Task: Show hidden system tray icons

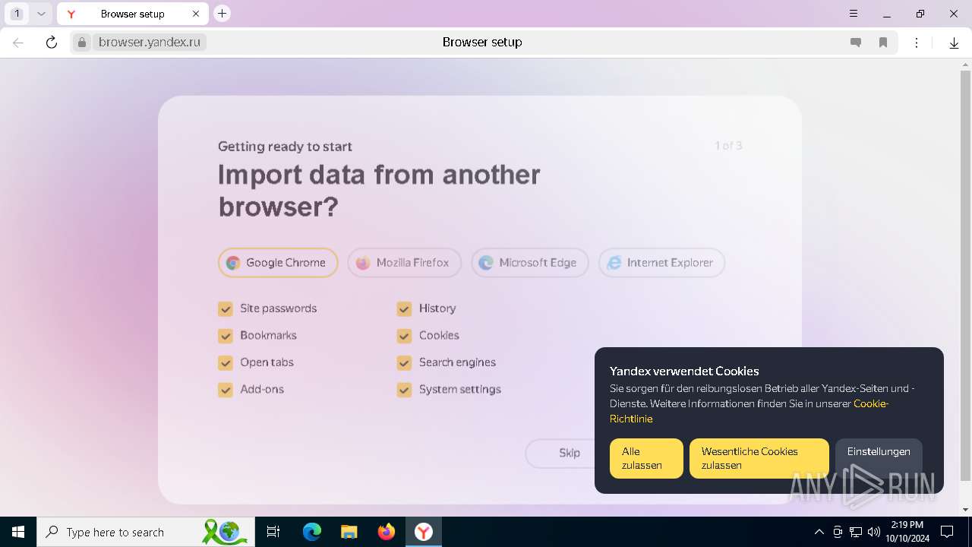Action: (819, 532)
